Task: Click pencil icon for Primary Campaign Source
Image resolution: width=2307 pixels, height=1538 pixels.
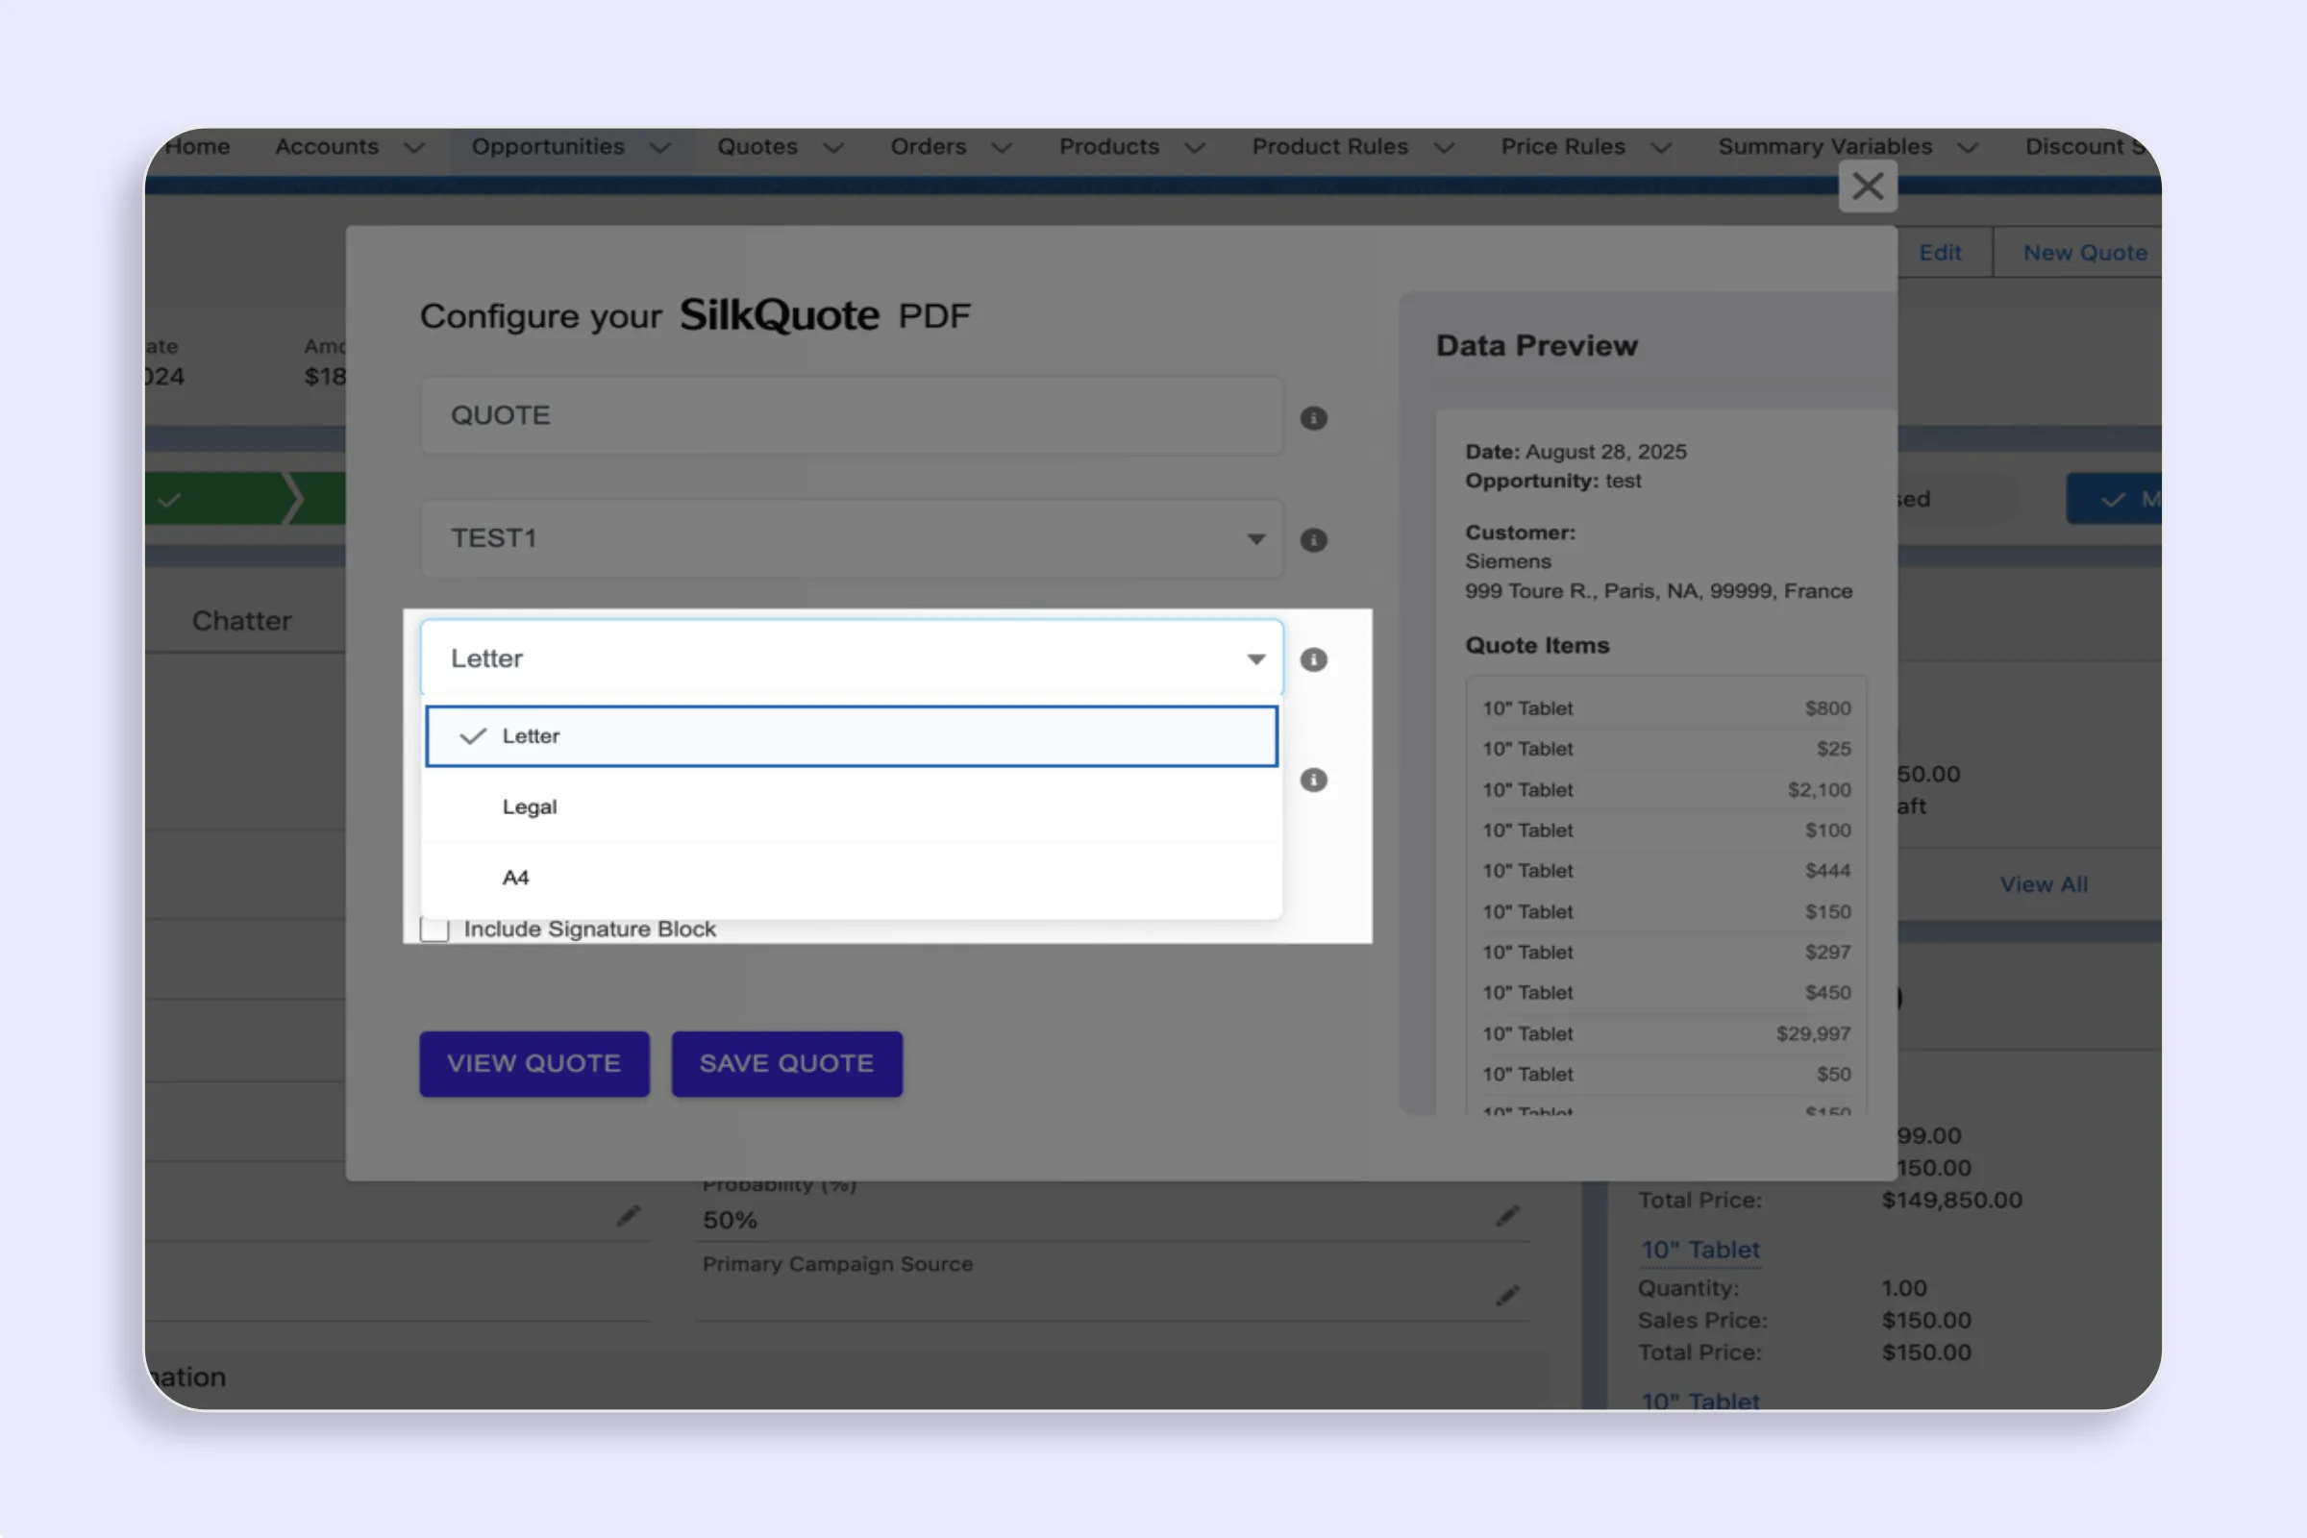Action: (x=1507, y=1296)
